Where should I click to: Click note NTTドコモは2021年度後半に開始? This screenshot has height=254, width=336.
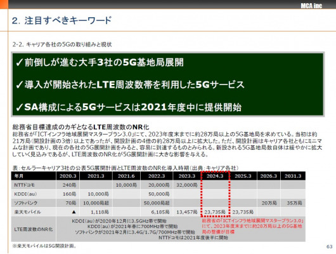(193, 237)
